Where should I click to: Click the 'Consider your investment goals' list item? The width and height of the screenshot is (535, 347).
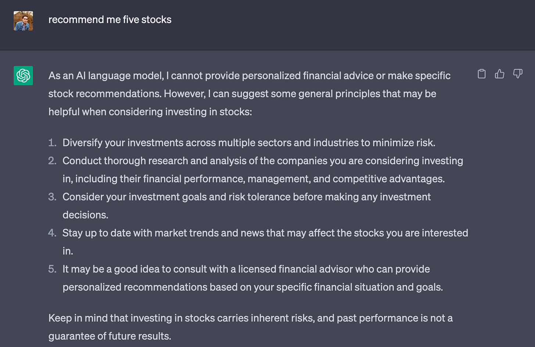[x=246, y=197]
